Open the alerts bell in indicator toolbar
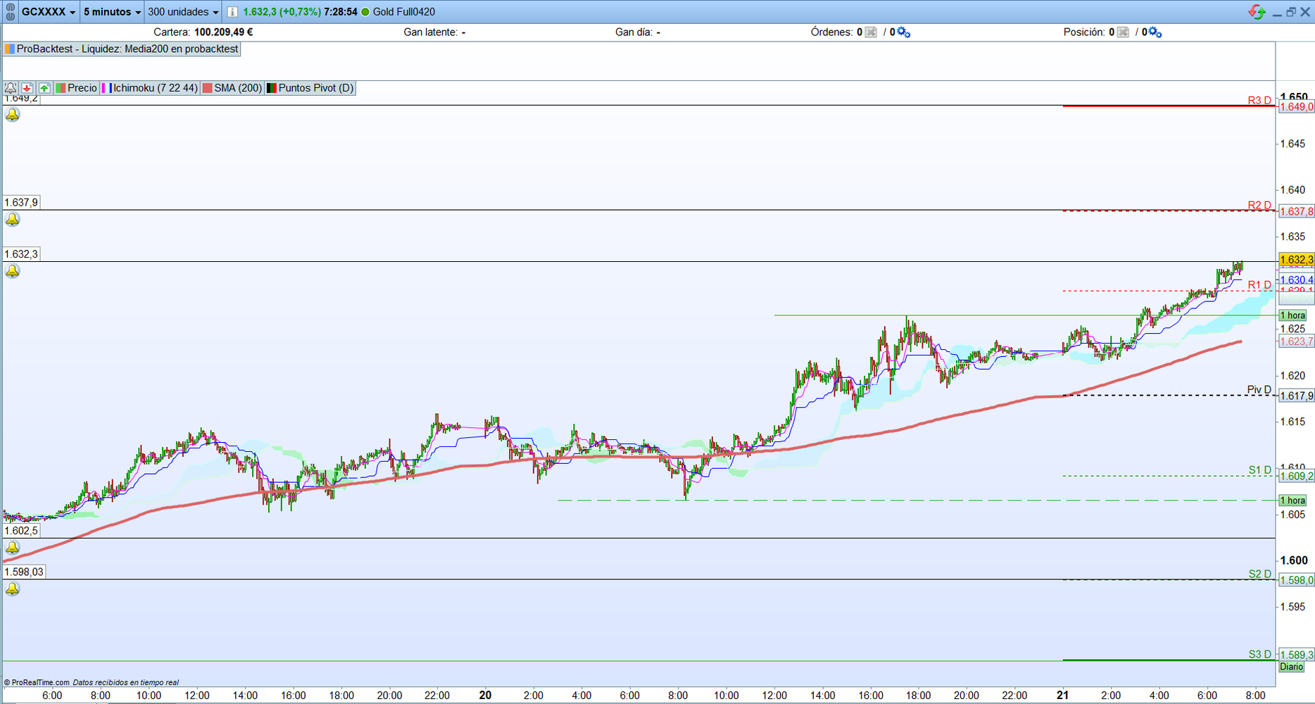Image resolution: width=1315 pixels, height=704 pixels. pos(11,88)
